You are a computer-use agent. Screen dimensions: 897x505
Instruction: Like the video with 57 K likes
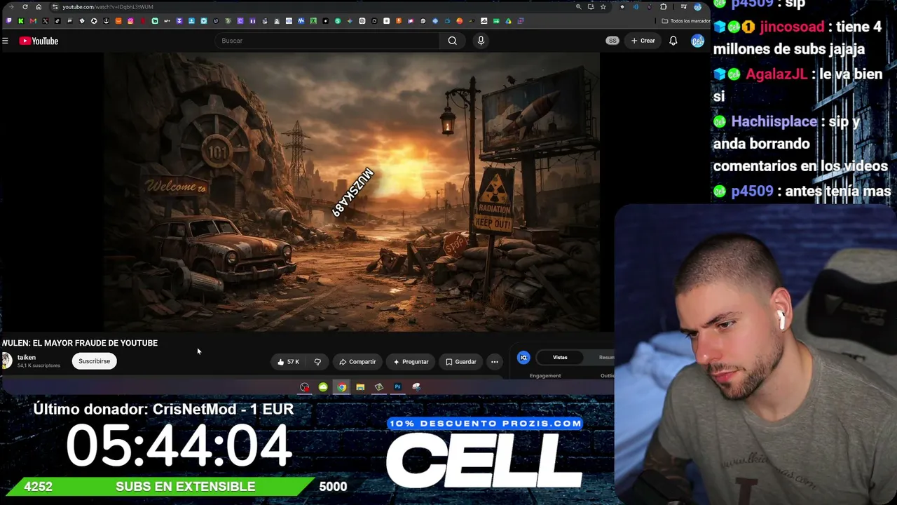coord(288,362)
